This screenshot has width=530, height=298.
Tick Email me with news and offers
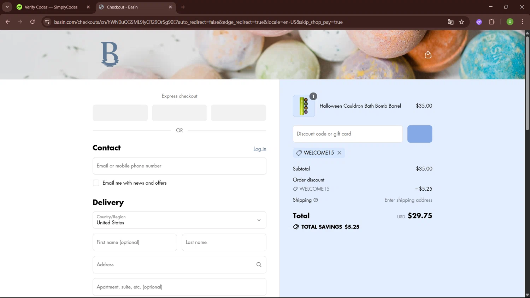click(96, 183)
